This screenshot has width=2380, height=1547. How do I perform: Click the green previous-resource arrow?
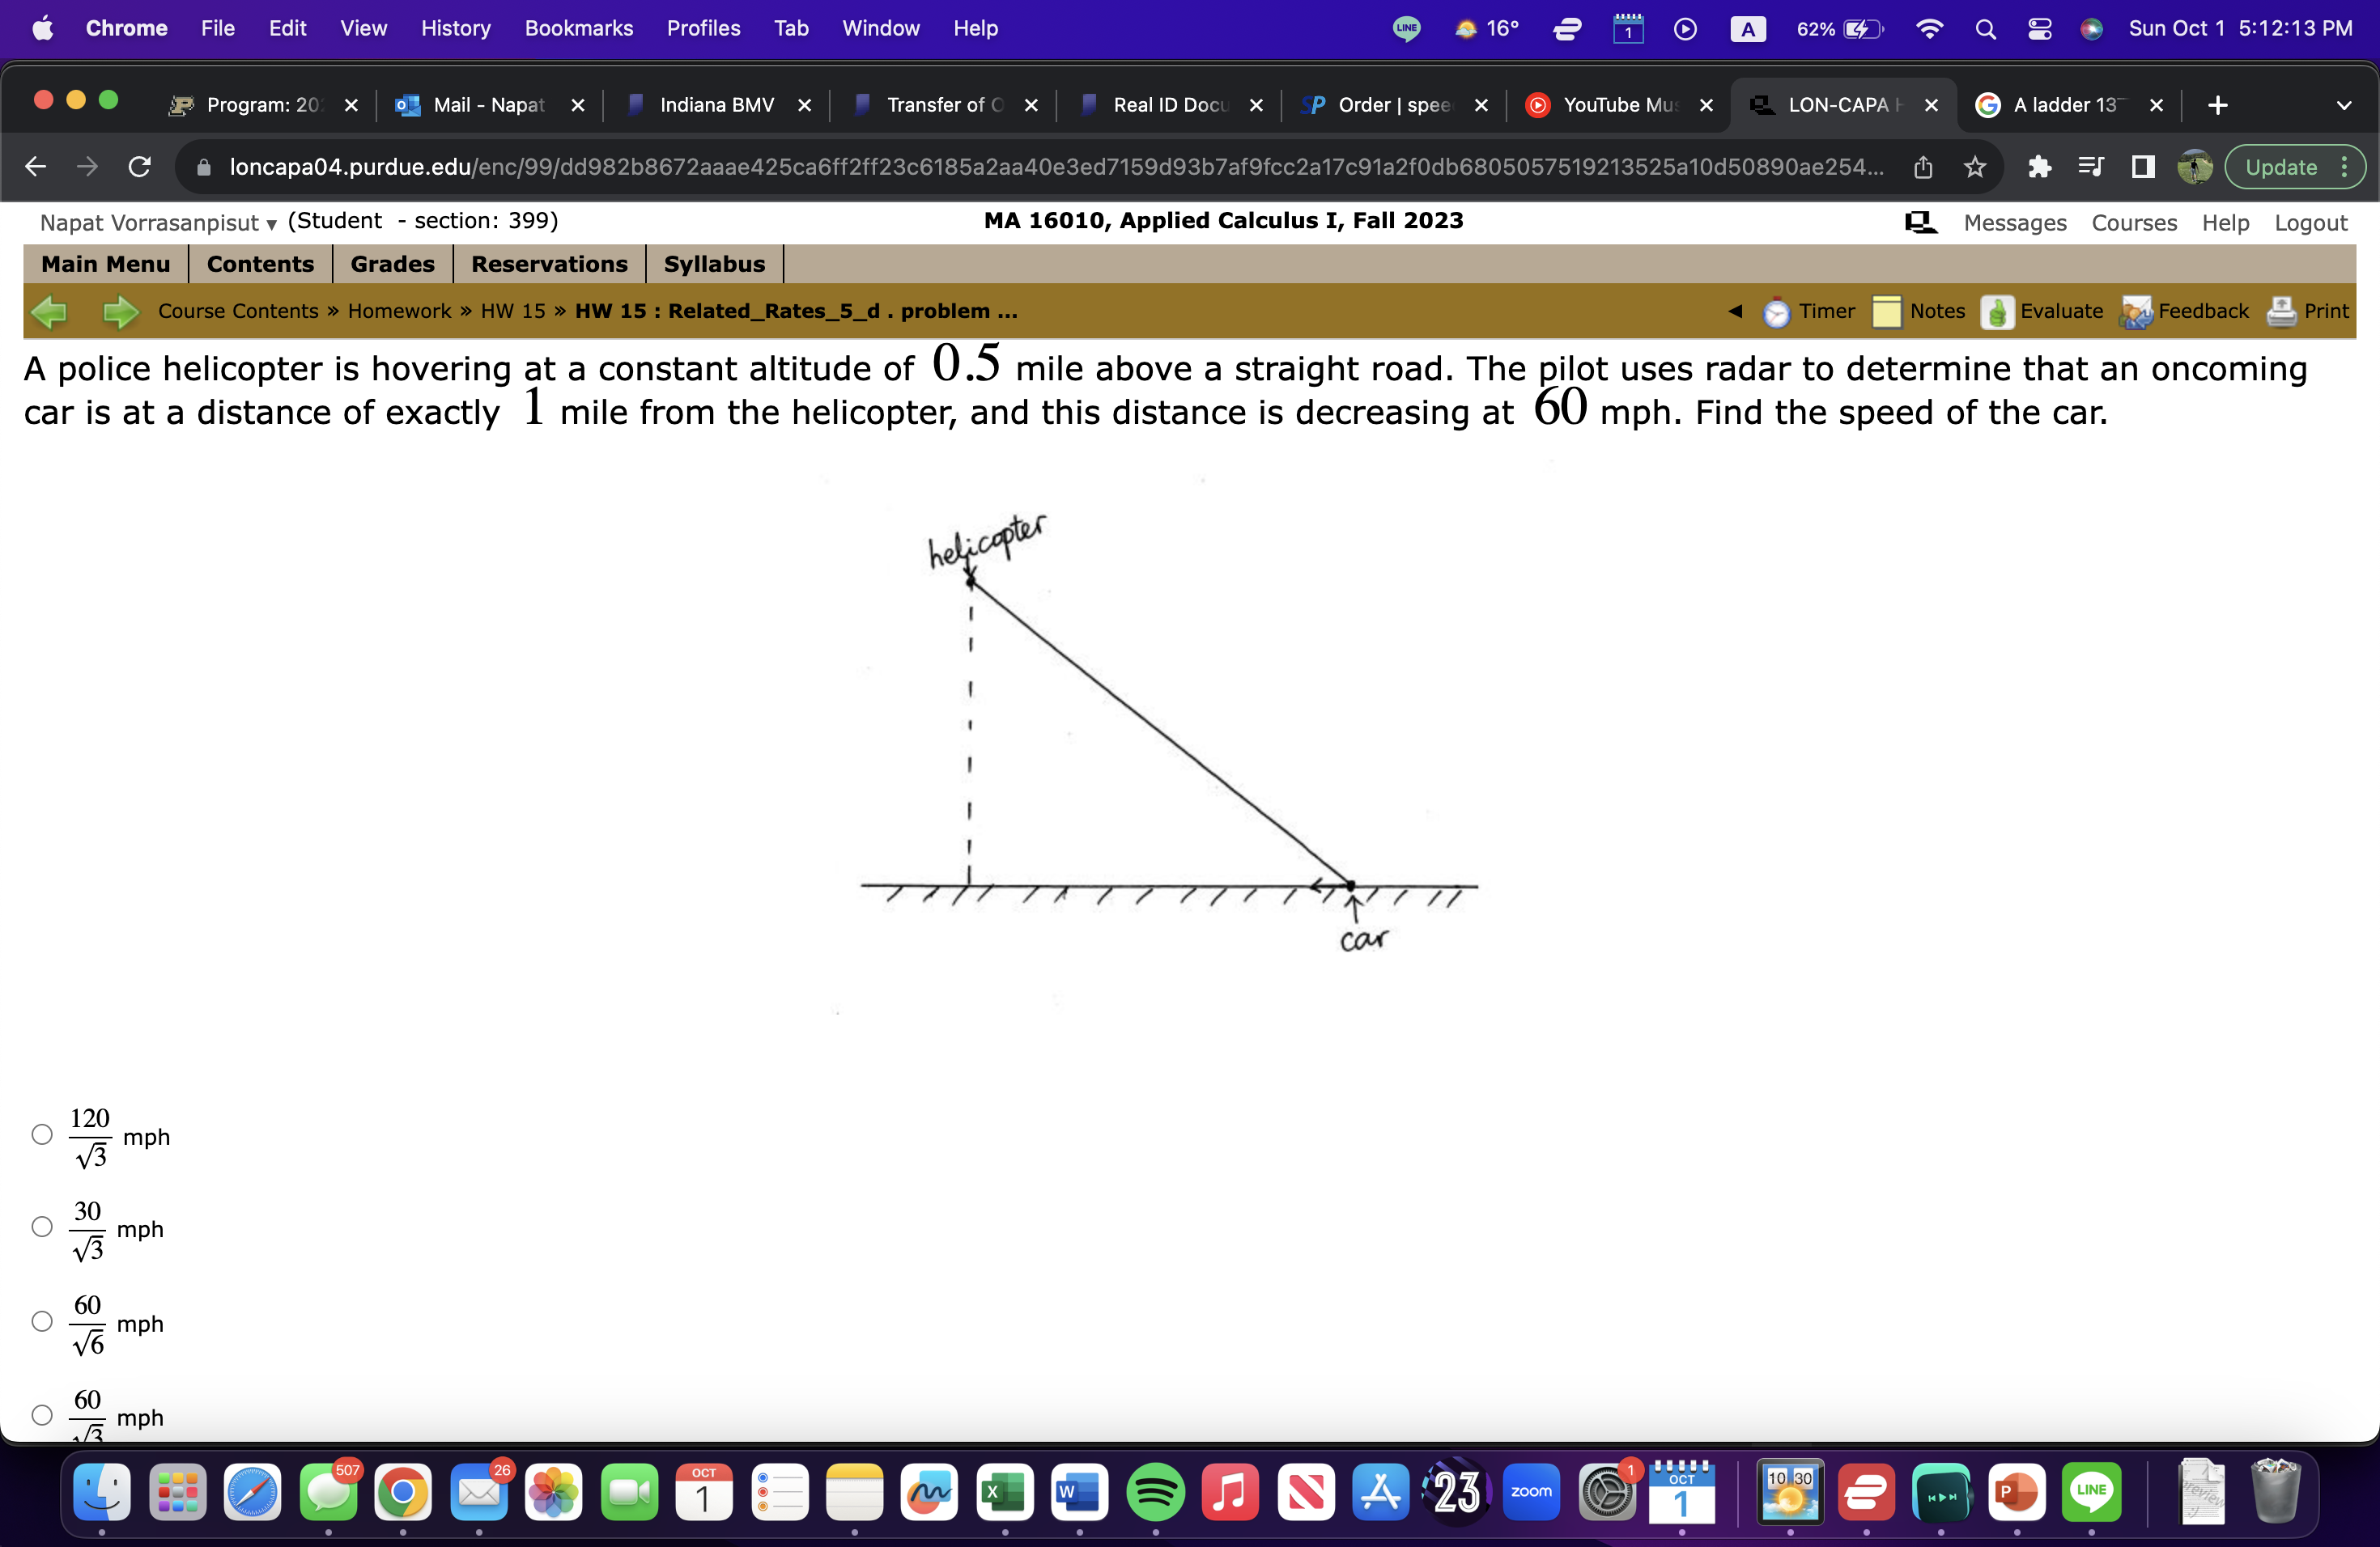click(x=49, y=312)
